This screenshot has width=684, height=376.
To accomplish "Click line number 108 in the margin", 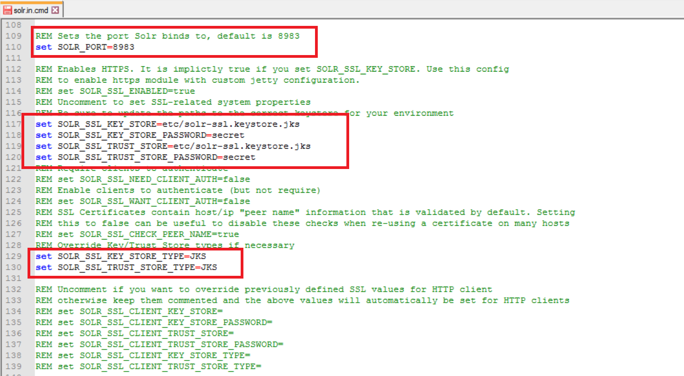I will [x=13, y=25].
